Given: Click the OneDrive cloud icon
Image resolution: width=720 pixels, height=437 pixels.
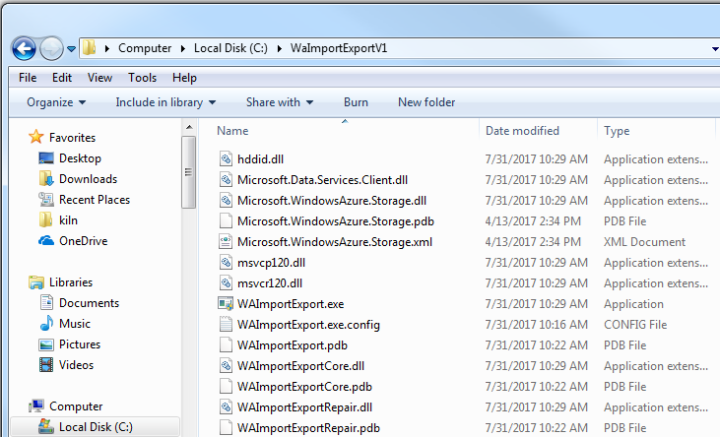Looking at the screenshot, I should [x=46, y=240].
